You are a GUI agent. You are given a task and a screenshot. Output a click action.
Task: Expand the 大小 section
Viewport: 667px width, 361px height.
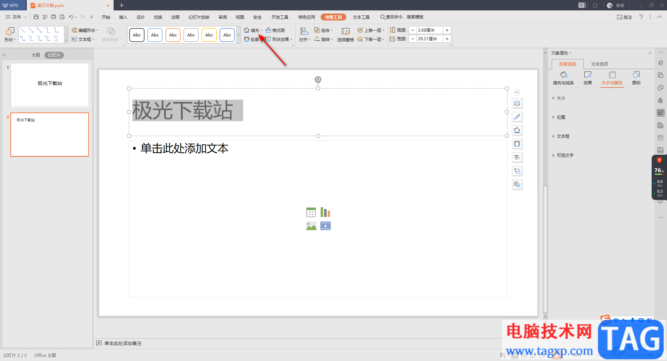tap(559, 98)
